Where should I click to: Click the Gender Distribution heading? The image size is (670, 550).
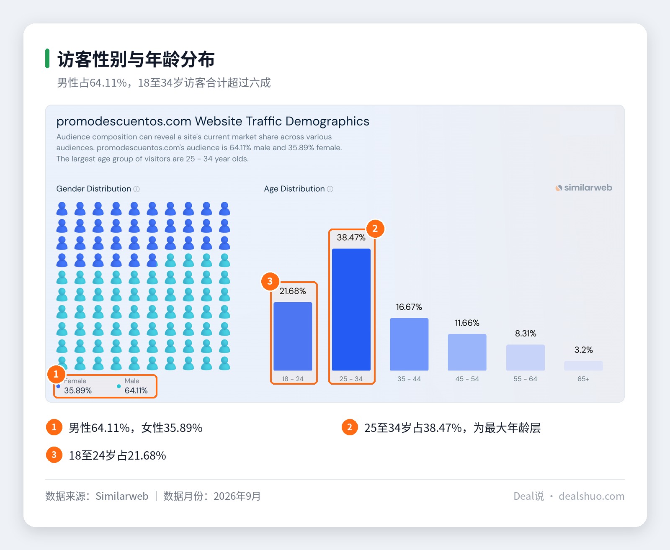click(94, 189)
